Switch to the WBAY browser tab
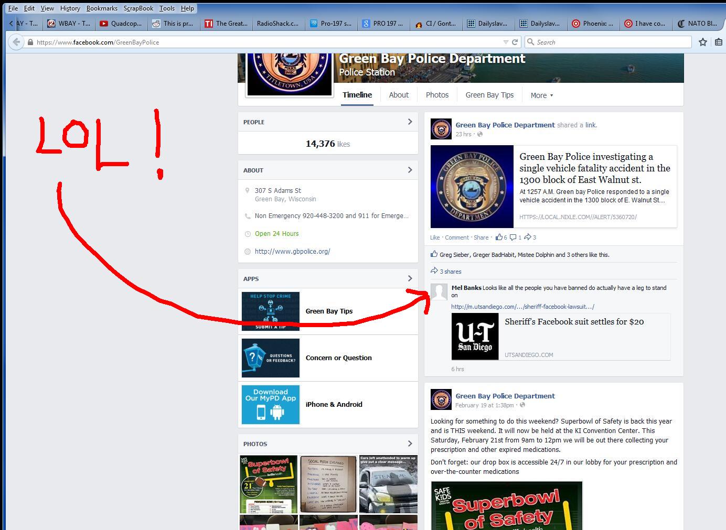This screenshot has width=726, height=530. tap(69, 24)
